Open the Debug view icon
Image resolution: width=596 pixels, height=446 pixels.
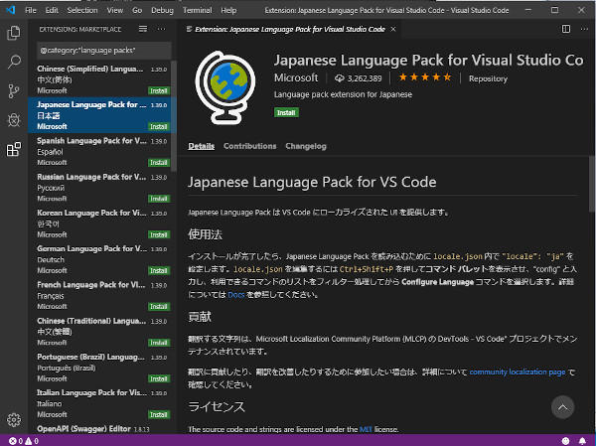[x=14, y=120]
